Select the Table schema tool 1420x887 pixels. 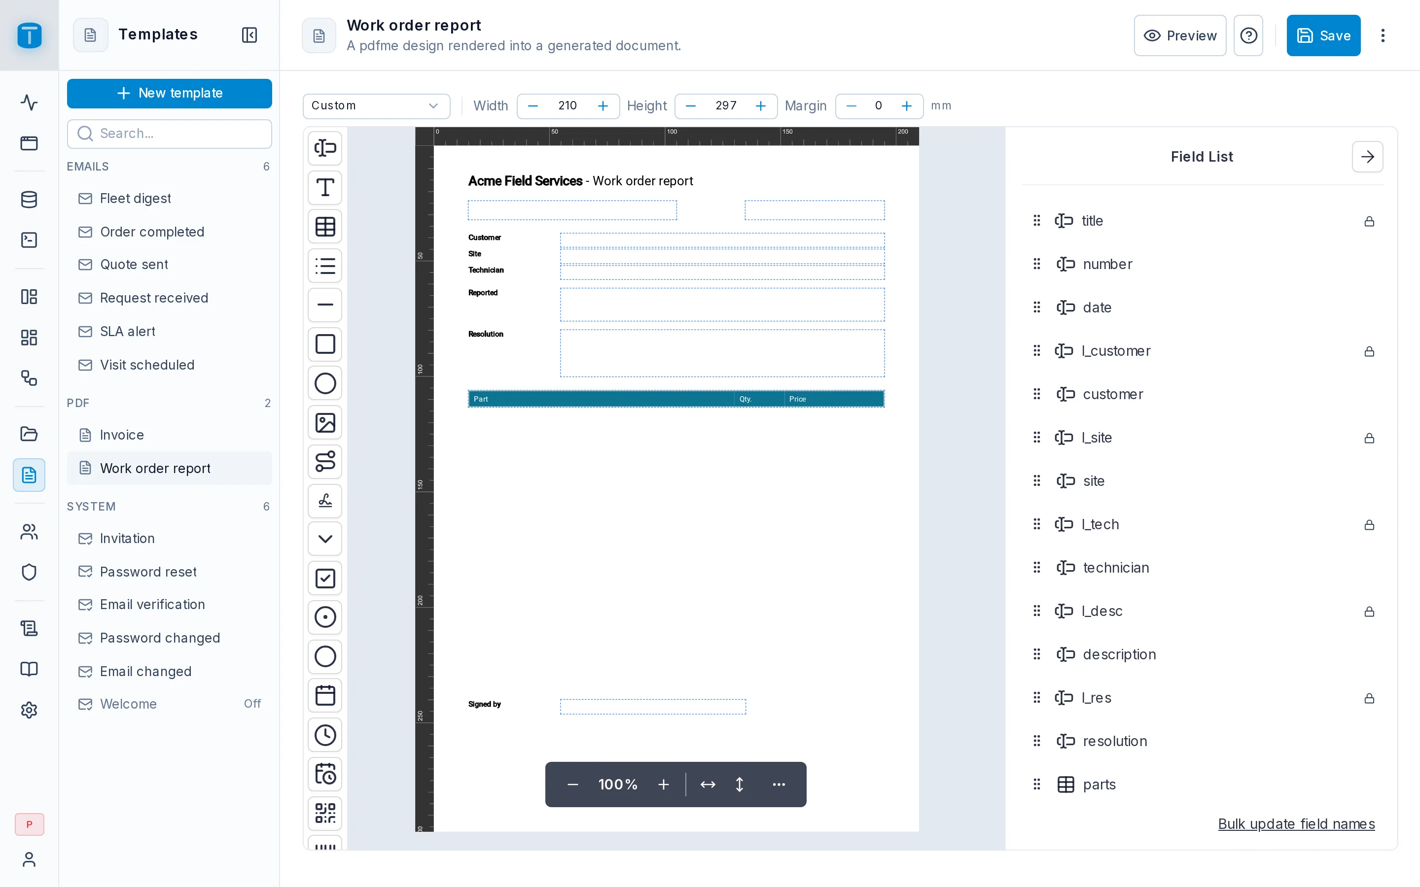[x=325, y=227]
